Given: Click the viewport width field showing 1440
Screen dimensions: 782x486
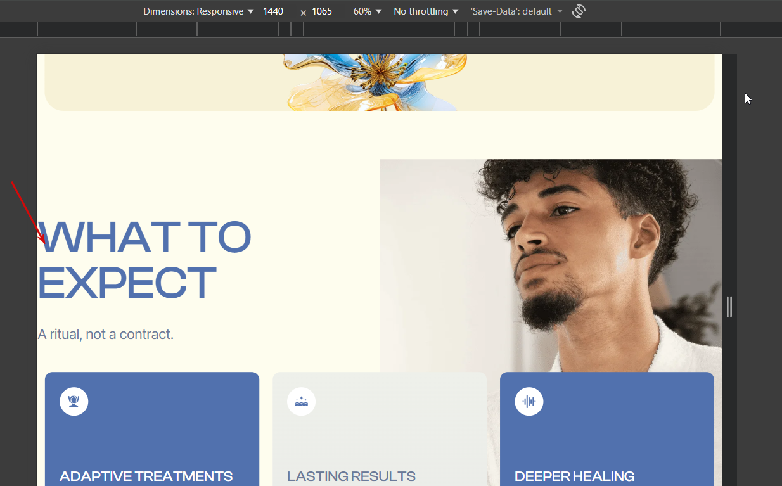Looking at the screenshot, I should pos(273,11).
